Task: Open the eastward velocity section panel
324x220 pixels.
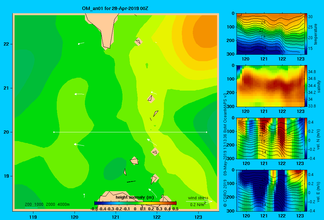Action: click(x=270, y=191)
